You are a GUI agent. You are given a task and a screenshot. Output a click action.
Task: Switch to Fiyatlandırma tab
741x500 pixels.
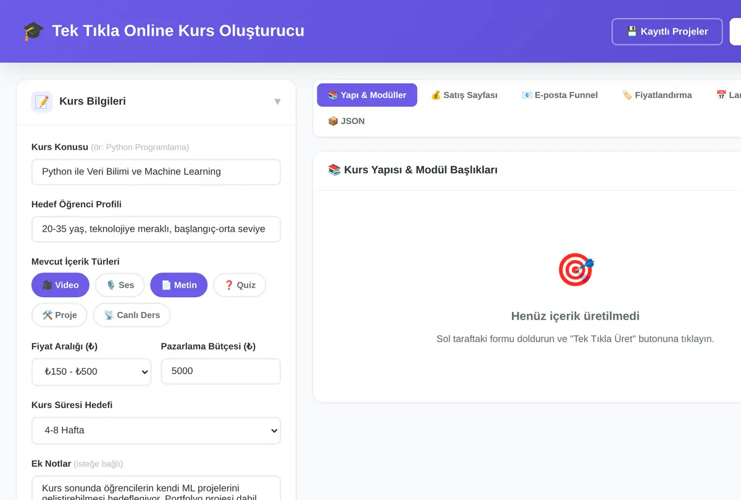pyautogui.click(x=657, y=95)
